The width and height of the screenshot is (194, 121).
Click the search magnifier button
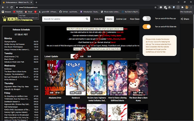[x=87, y=19]
